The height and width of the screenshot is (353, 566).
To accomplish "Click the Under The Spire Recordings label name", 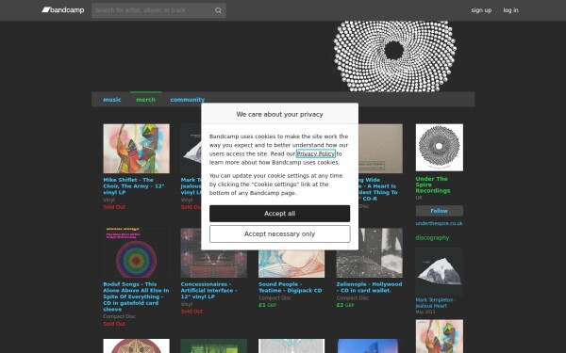I will [433, 185].
